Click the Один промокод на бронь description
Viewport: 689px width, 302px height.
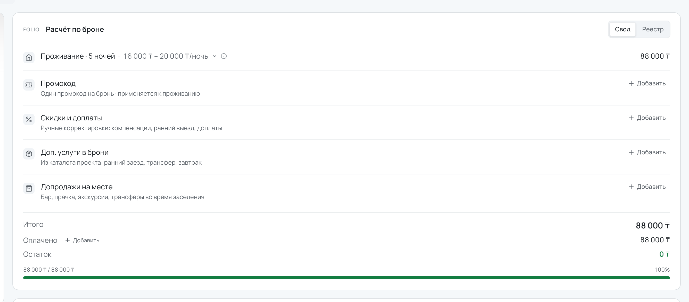(x=120, y=93)
